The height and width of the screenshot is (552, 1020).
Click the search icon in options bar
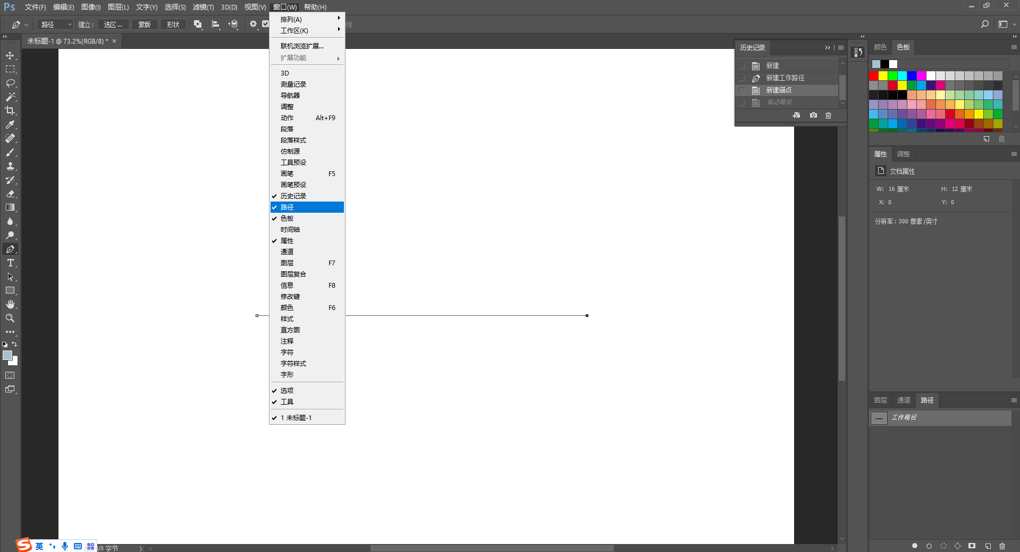tap(984, 24)
